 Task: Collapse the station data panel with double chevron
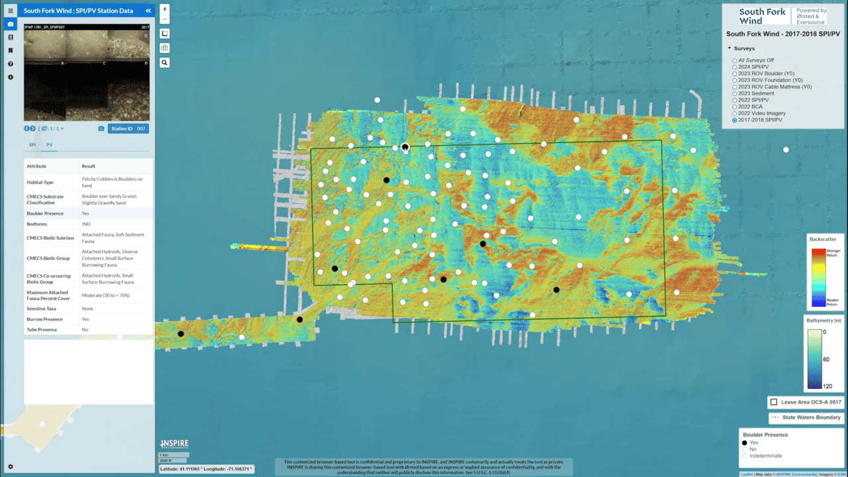coord(148,11)
